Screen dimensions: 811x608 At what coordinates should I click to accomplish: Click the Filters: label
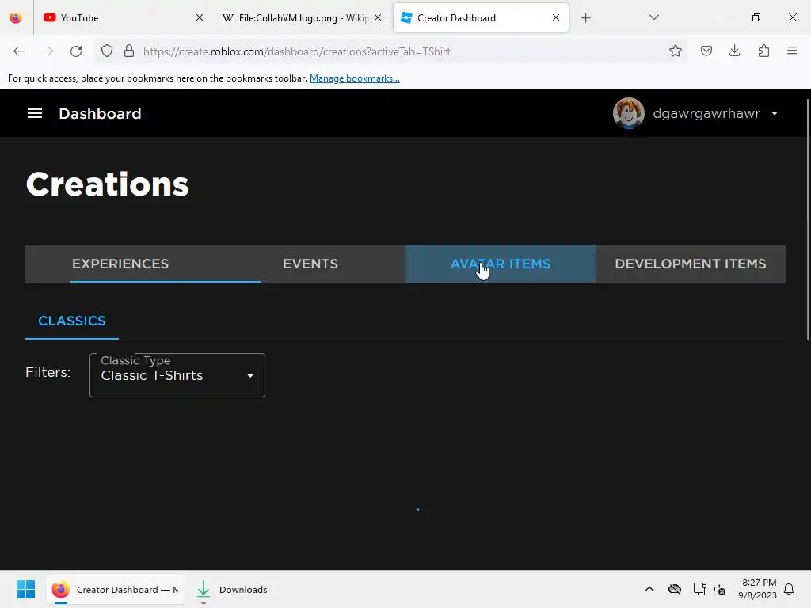[x=48, y=372]
